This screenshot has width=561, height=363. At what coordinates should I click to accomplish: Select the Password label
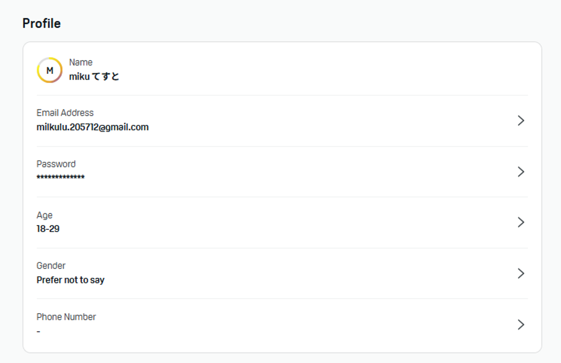pos(56,164)
